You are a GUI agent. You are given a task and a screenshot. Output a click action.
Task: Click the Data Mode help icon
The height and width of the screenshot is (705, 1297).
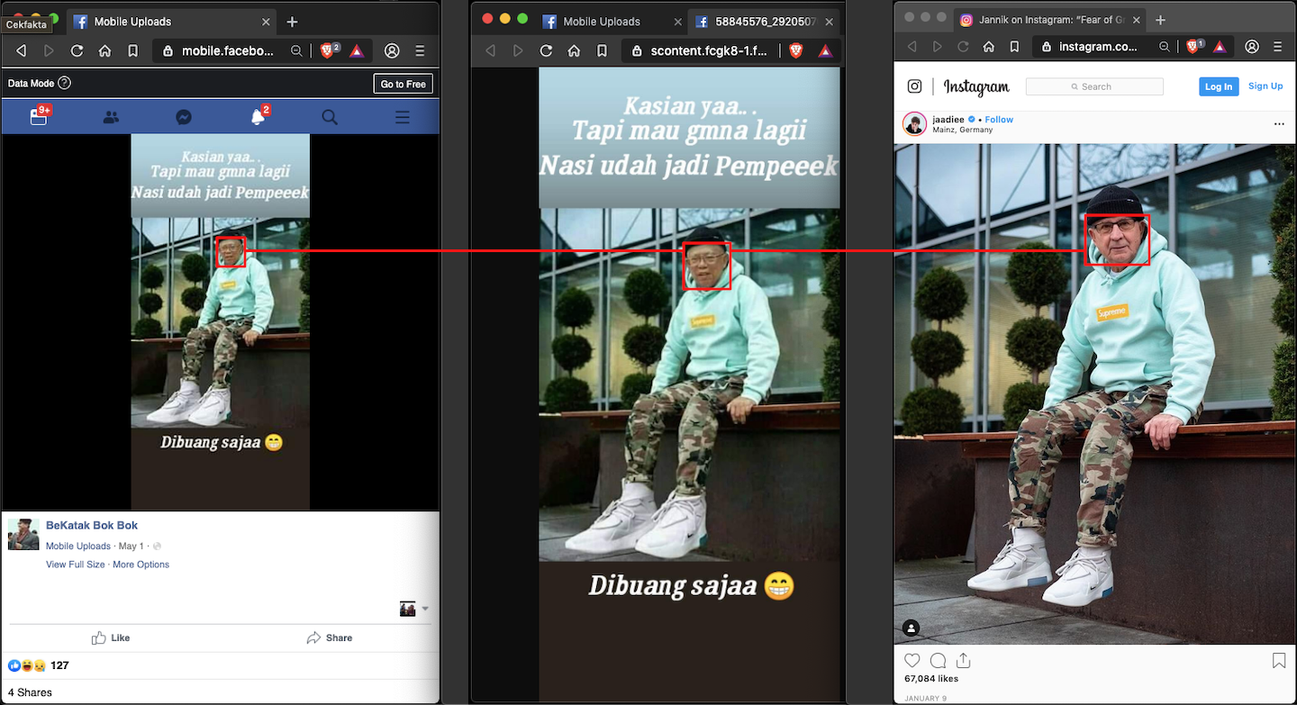(x=65, y=84)
